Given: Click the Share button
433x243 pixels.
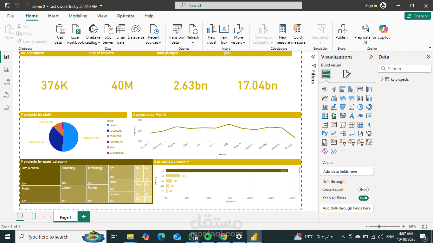Looking at the screenshot, I should tap(418, 16).
